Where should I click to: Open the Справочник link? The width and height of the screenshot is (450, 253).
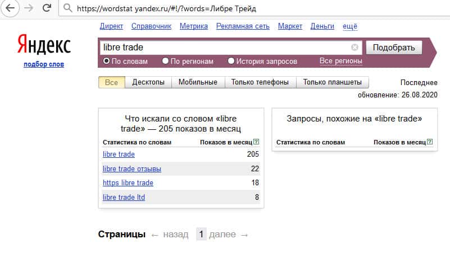pos(151,26)
